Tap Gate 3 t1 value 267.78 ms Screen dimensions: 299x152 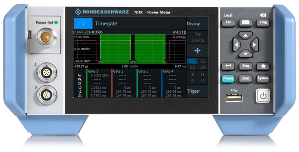point(148,92)
